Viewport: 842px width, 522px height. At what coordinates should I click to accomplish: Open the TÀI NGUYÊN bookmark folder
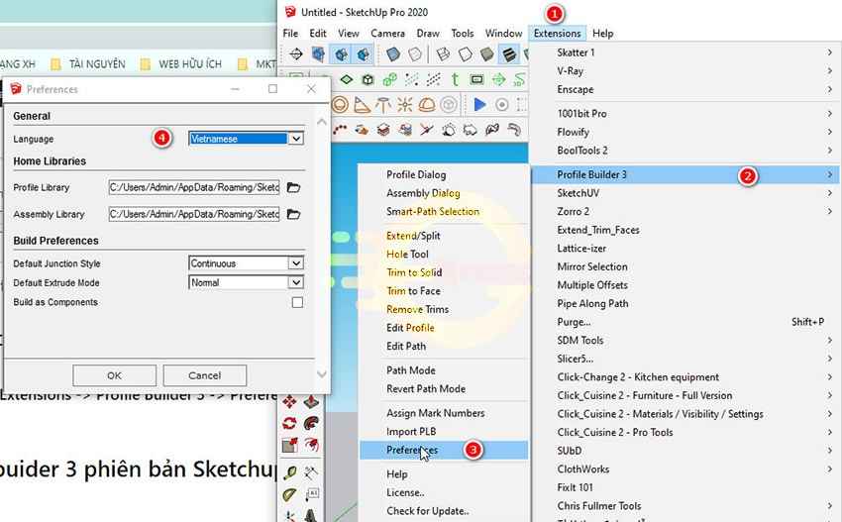point(87,64)
